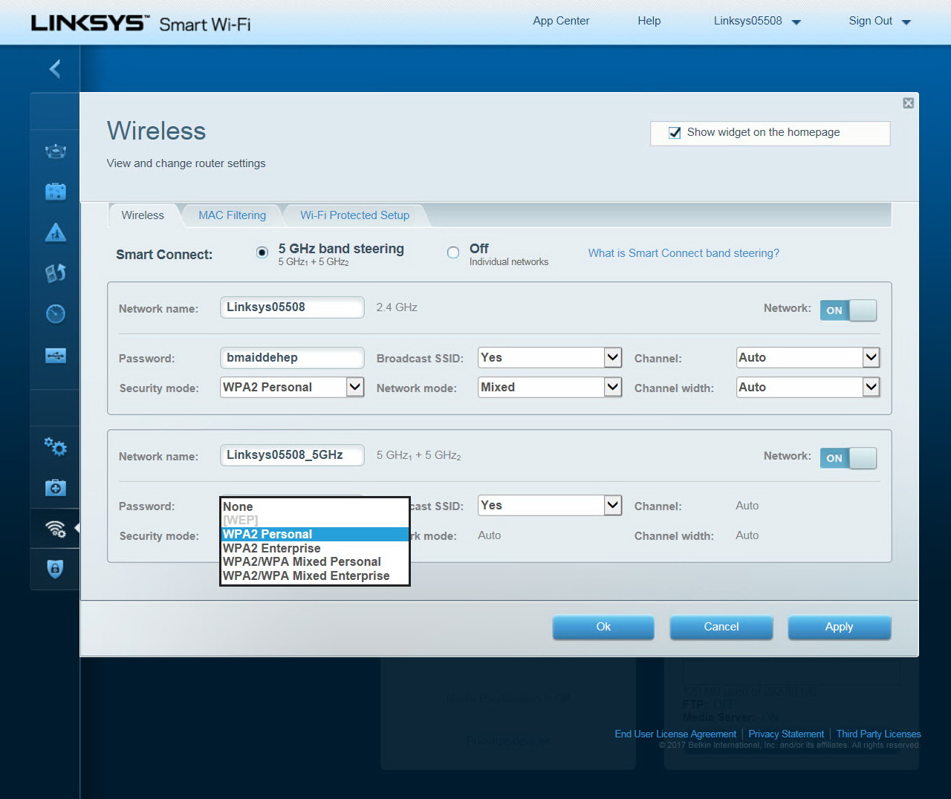Viewport: 951px width, 799px height.
Task: Expand Sign Out dropdown arrow
Action: [x=906, y=22]
